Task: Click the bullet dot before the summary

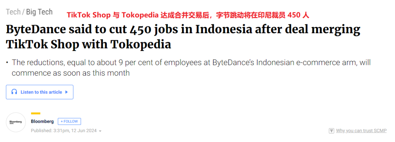Action: pyautogui.click(x=7, y=63)
